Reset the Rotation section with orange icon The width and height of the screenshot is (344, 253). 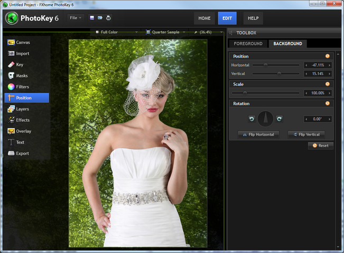click(328, 103)
